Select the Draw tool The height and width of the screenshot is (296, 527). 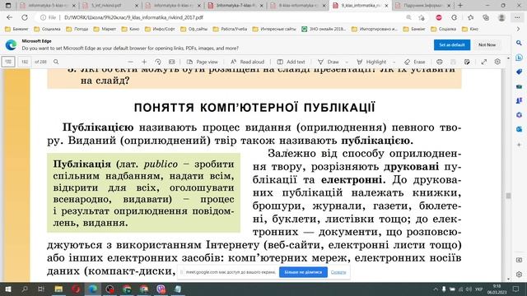click(x=329, y=62)
